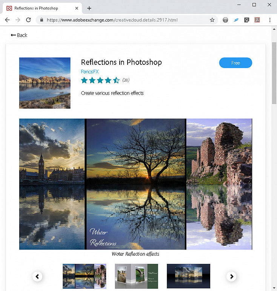Open the PanosFX publisher link
Viewport: 277px width, 291px height.
point(89,72)
